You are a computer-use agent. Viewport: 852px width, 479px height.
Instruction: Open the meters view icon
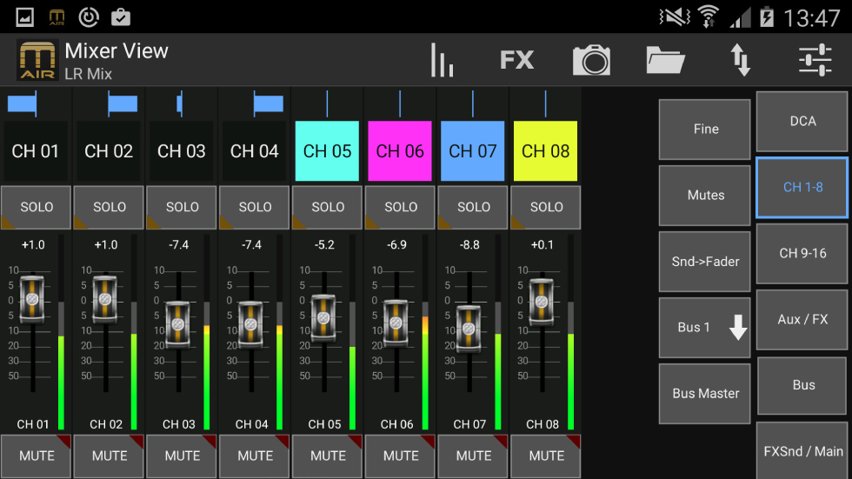click(443, 60)
